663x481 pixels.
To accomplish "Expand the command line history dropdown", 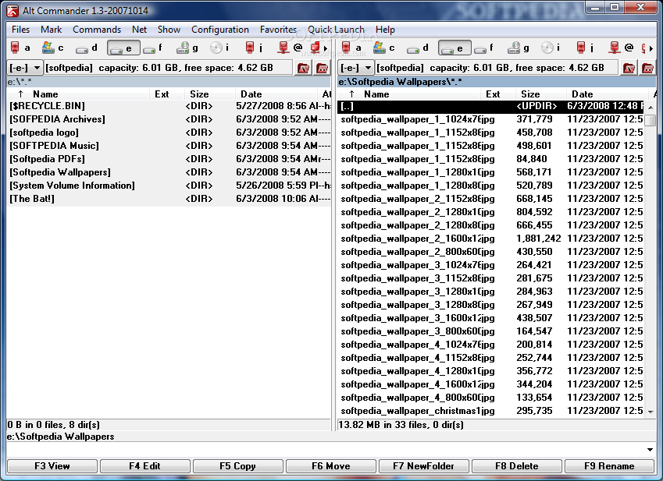I will [650, 450].
